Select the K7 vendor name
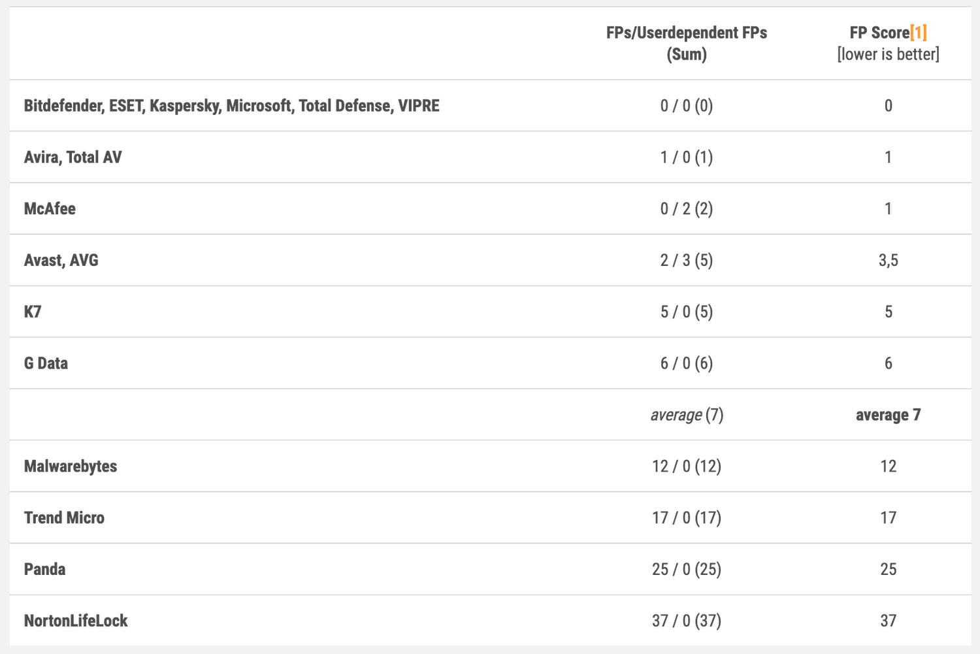 [x=33, y=312]
